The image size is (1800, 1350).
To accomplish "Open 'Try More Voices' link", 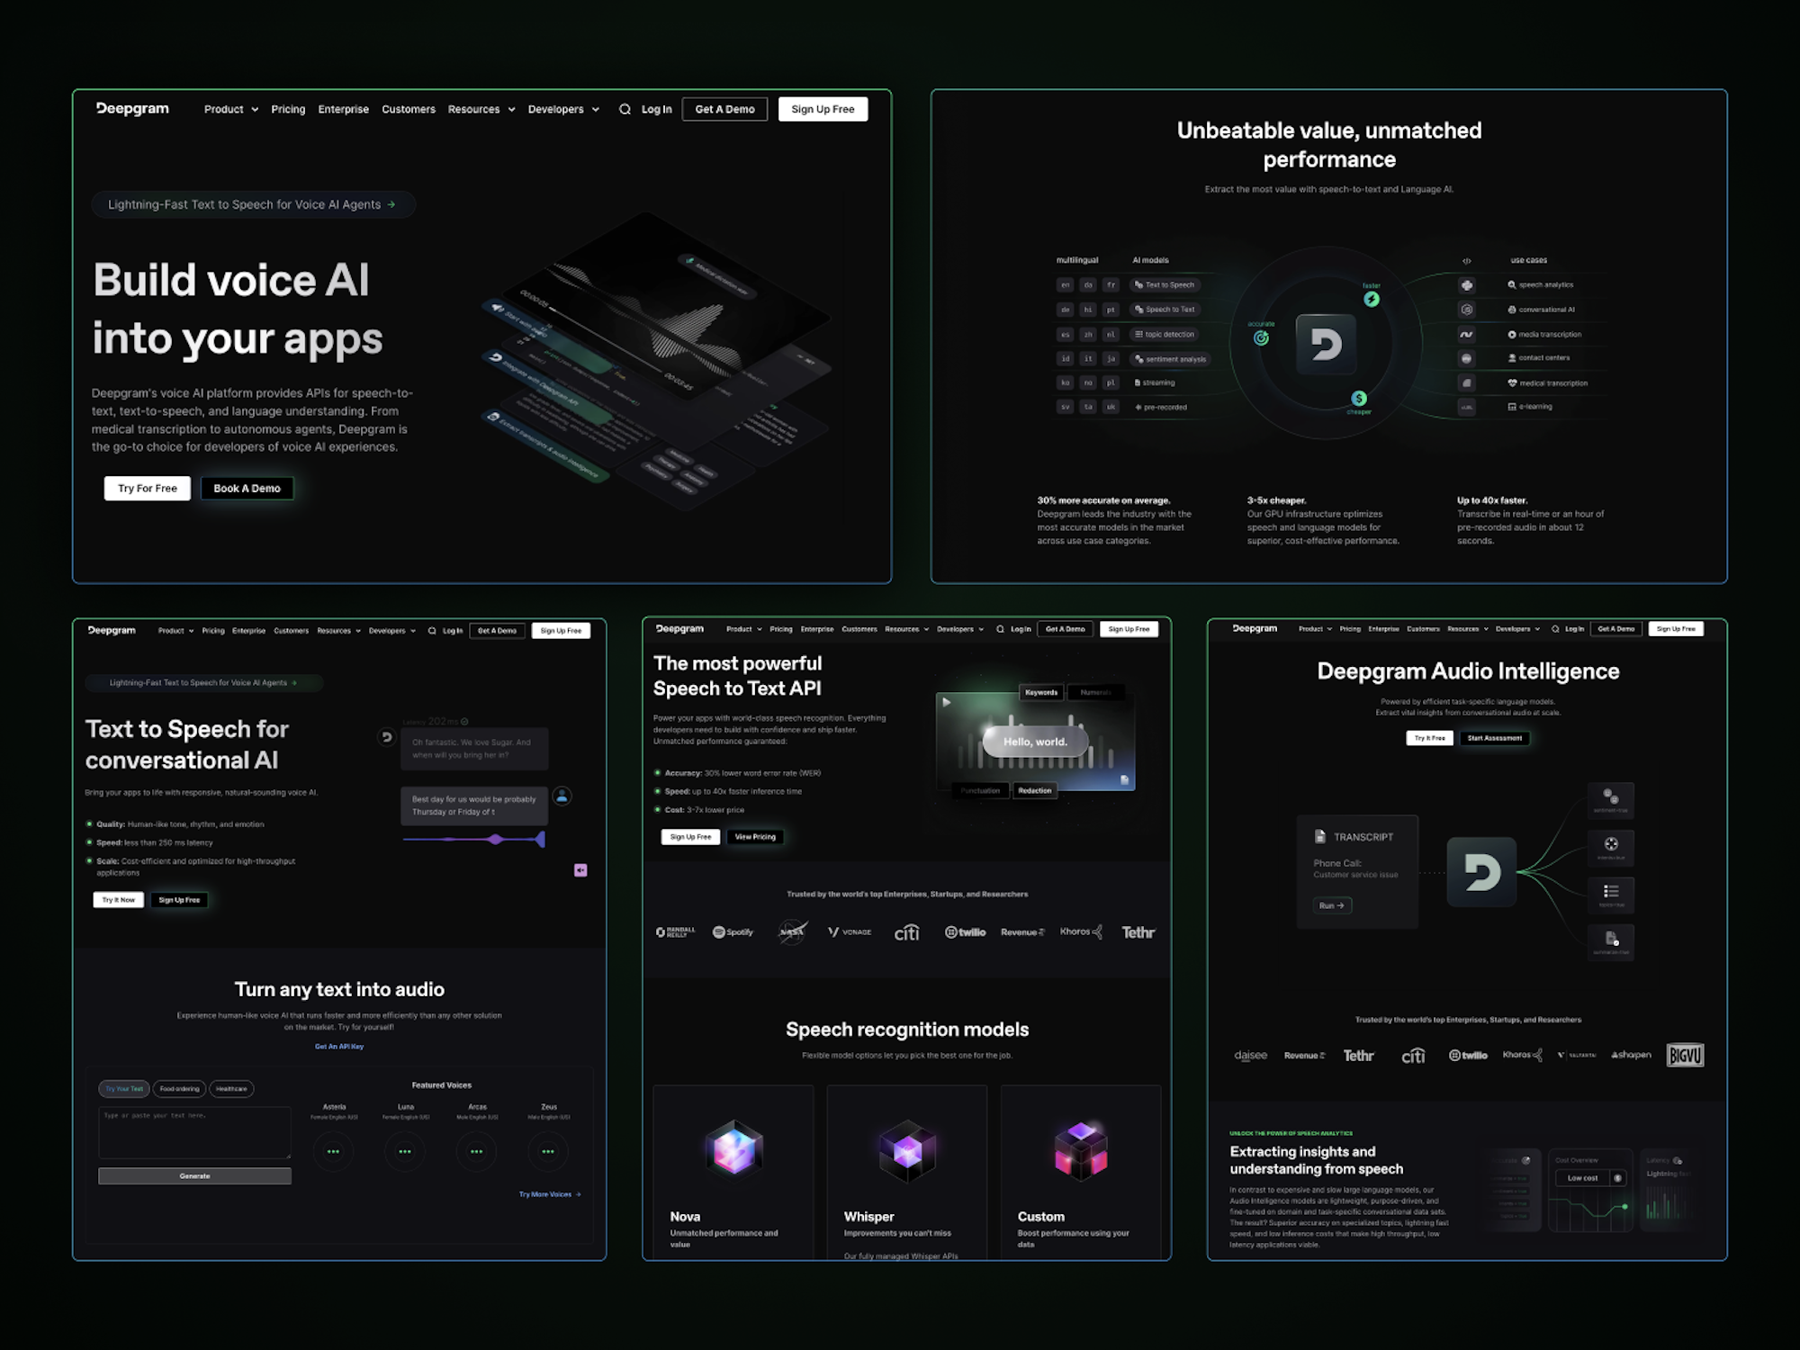I will pyautogui.click(x=550, y=1194).
